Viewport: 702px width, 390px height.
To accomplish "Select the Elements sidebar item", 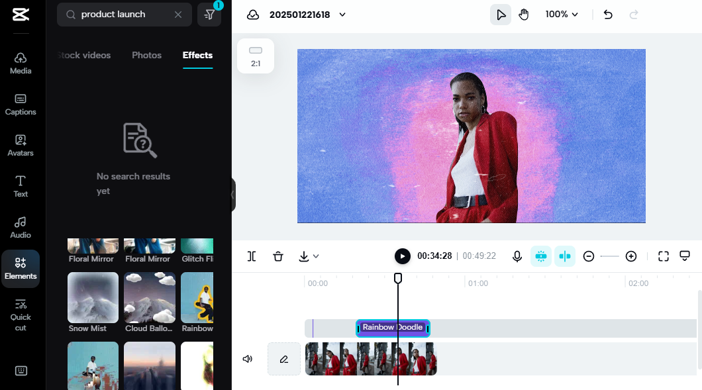I will coord(21,269).
